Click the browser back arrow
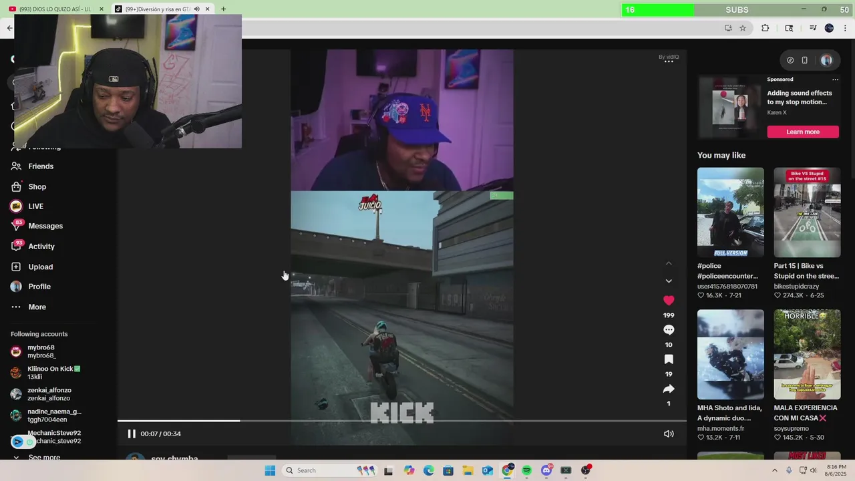855x481 pixels. (x=9, y=28)
